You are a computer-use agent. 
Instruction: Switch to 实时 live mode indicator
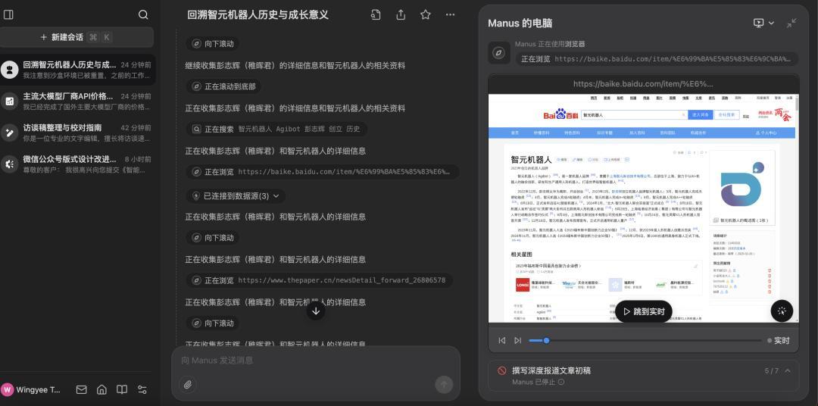point(779,341)
